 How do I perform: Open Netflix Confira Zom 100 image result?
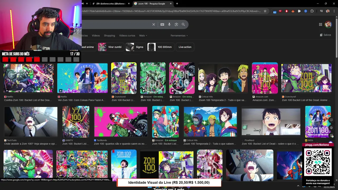(29, 78)
